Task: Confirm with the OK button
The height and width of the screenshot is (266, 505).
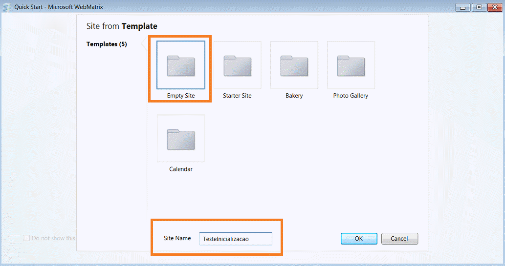Action: point(359,239)
